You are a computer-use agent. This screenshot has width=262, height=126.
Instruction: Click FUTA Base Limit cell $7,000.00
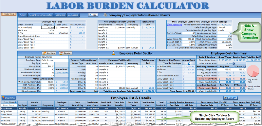pyautogui.click(x=62, y=33)
